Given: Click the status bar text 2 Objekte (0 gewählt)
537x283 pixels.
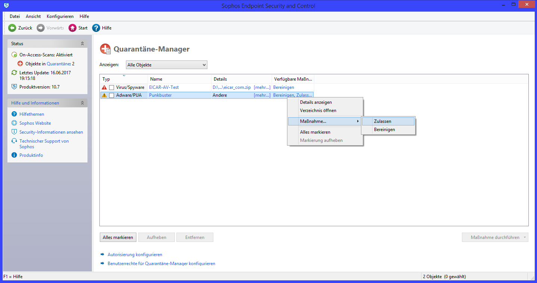Looking at the screenshot, I should [444, 277].
